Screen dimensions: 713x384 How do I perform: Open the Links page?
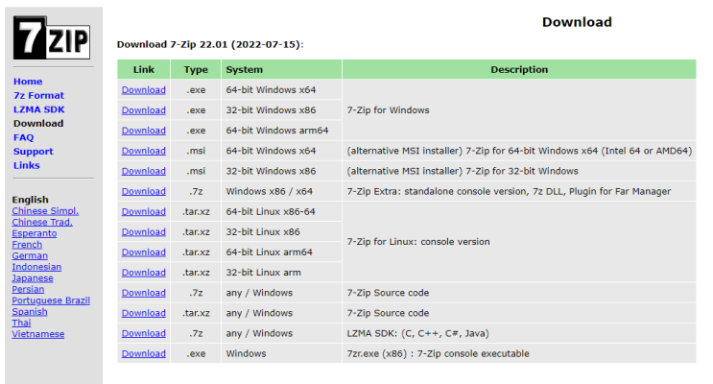click(x=27, y=165)
